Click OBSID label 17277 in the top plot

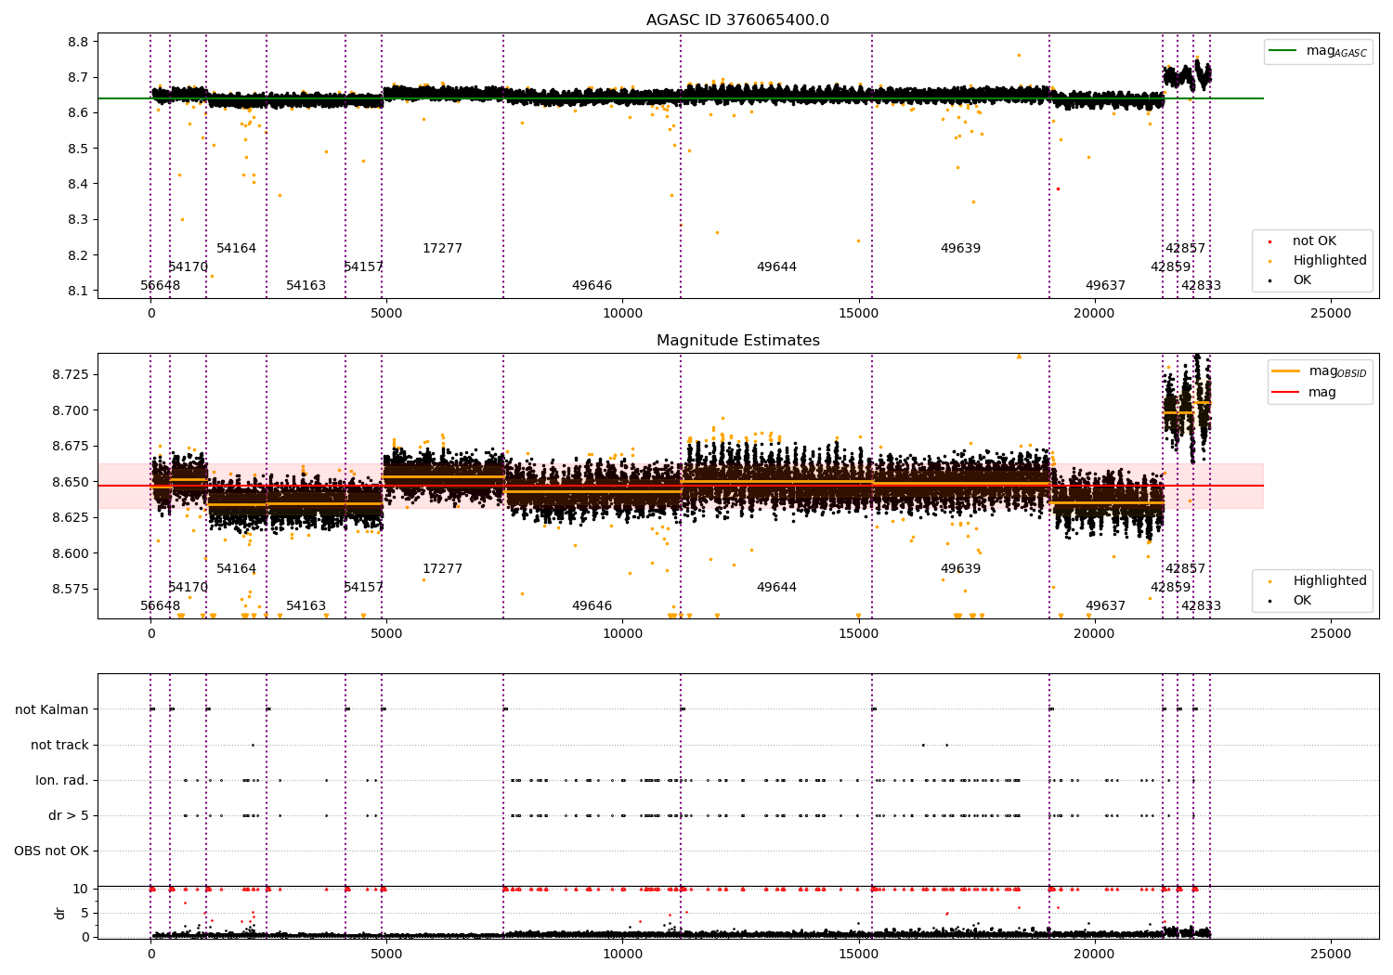coord(443,249)
